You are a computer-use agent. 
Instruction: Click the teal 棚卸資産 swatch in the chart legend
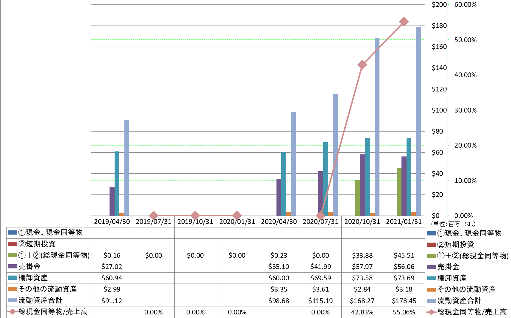point(431,279)
